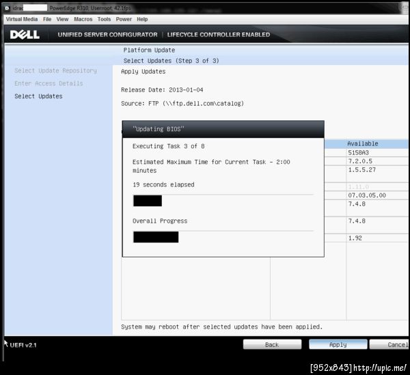
Task: Select 'Select Updates' step in sidebar
Action: (38, 96)
